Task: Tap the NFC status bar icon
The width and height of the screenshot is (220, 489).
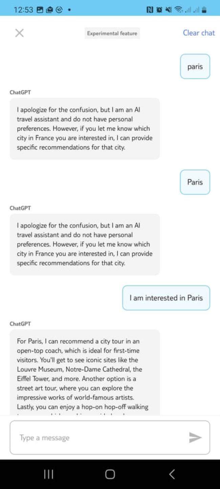Action: click(150, 10)
